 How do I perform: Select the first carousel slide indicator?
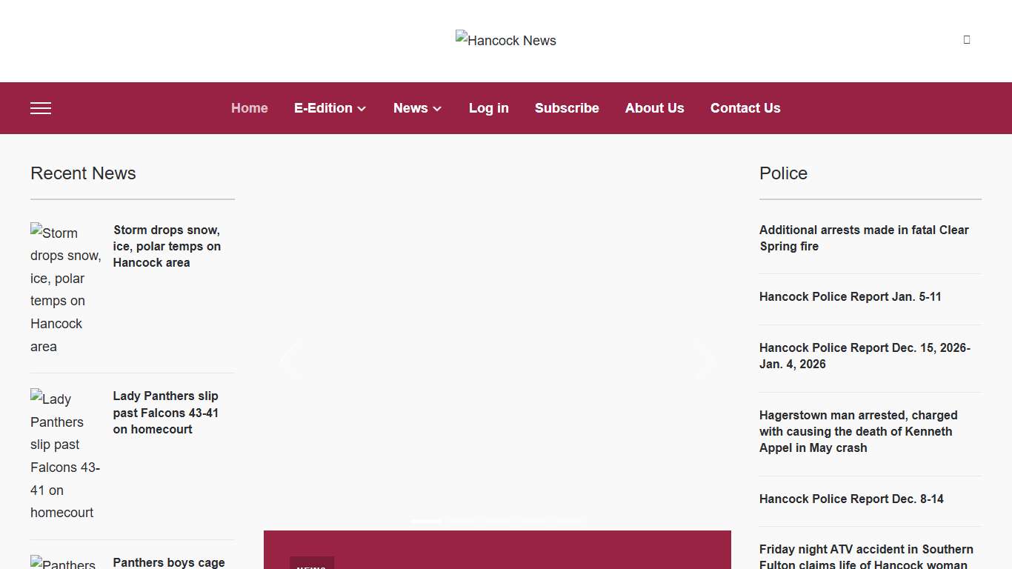click(426, 522)
